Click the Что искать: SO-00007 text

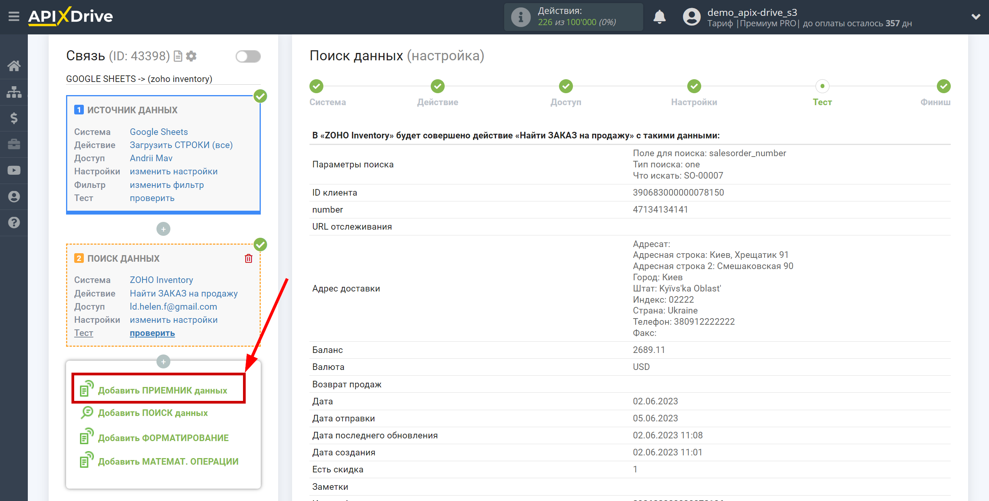[x=678, y=176]
